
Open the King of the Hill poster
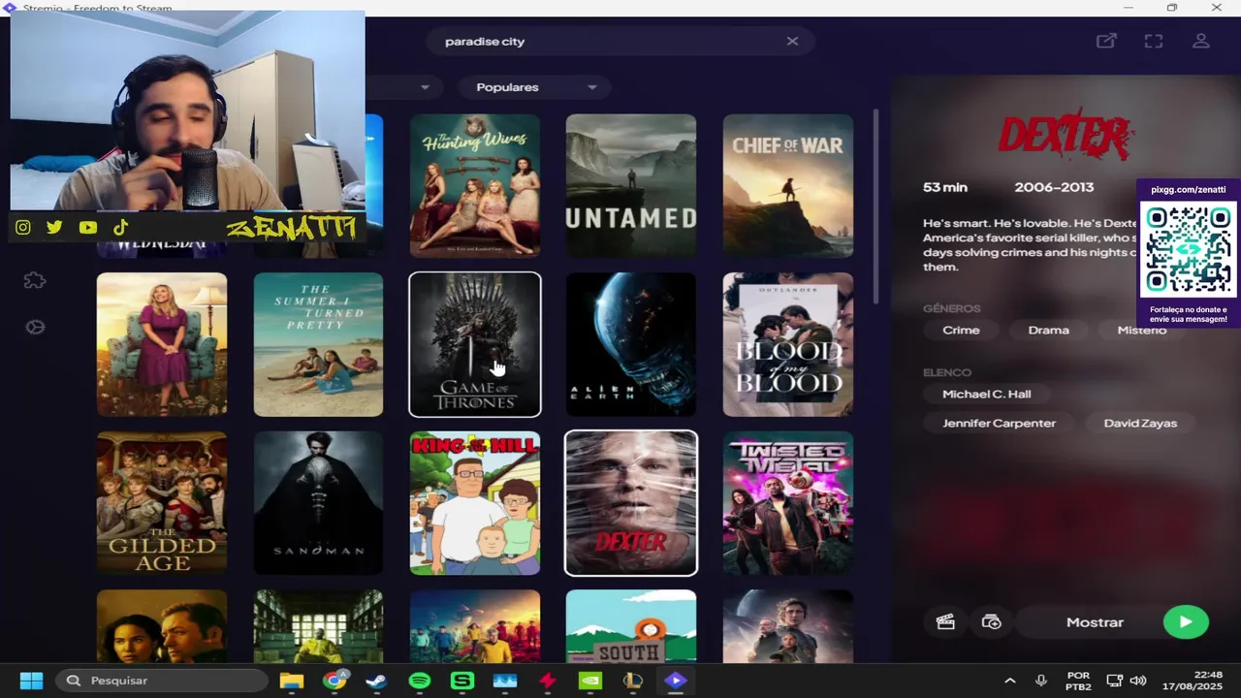475,503
